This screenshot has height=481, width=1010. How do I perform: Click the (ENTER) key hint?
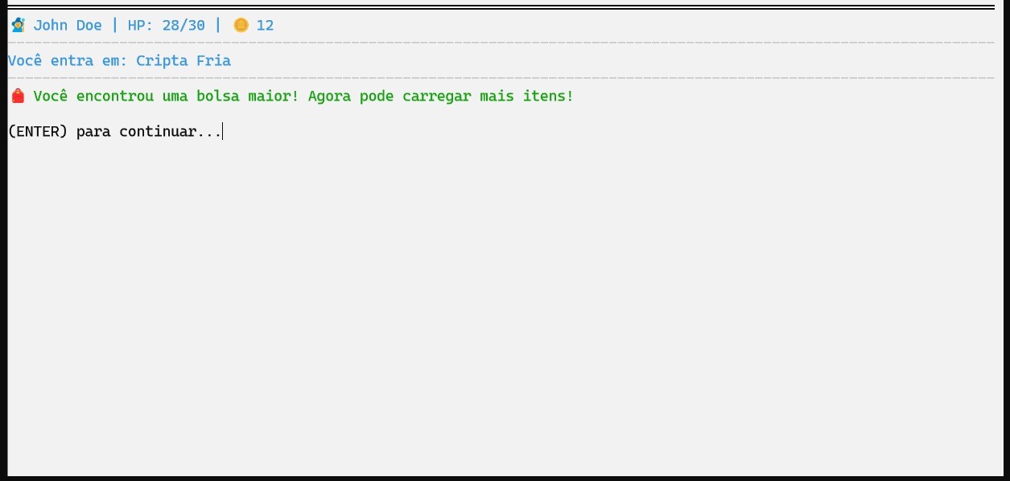(x=38, y=132)
